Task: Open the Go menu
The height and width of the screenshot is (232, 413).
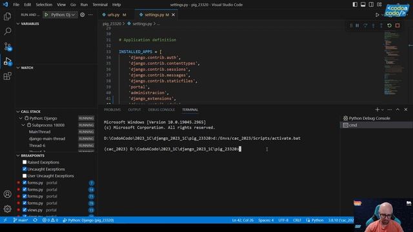Action: click(x=73, y=5)
